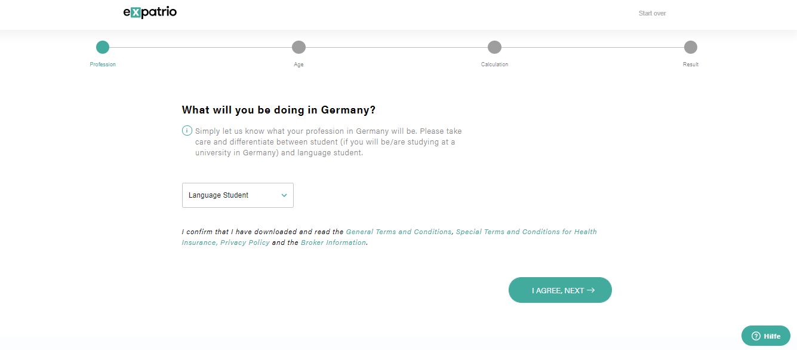
Task: Open the Language Student dropdown
Action: [237, 195]
